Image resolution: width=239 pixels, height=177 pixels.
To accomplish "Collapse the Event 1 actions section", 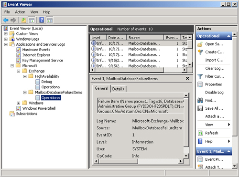I will 229,151.
